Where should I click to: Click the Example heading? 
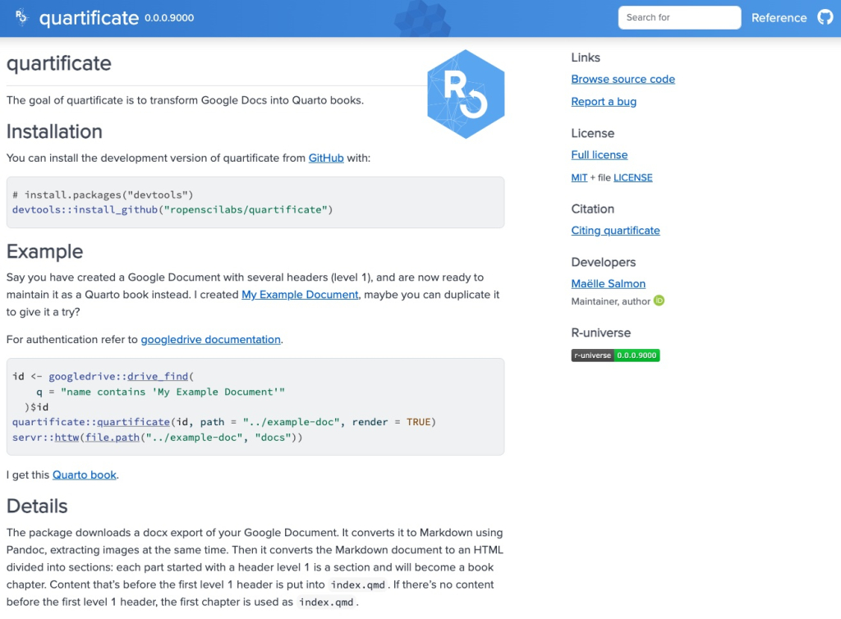coord(44,251)
